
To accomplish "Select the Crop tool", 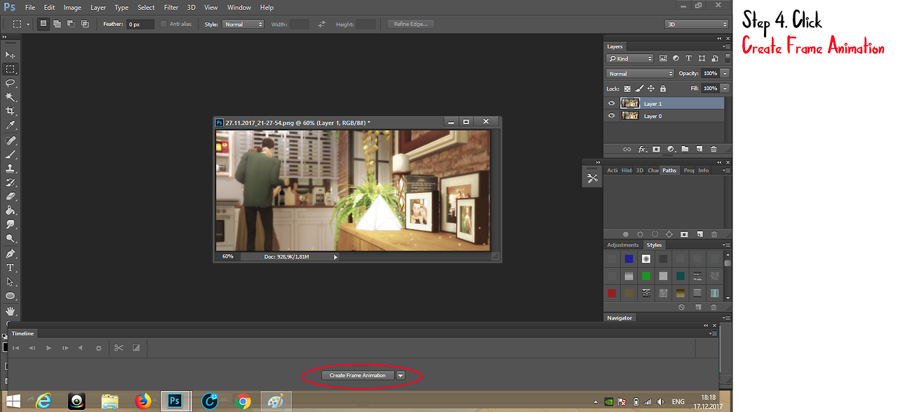I will 11,111.
